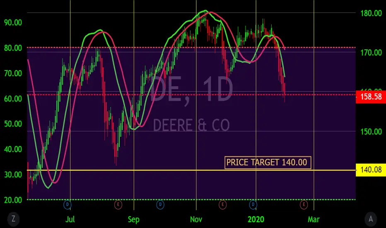Click the Sep label on time axis

[x=134, y=219]
